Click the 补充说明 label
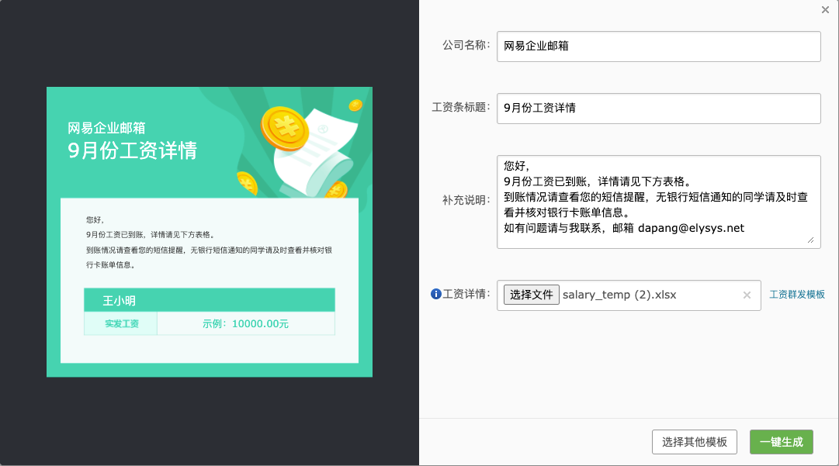Viewport: 839px width, 466px height. coord(466,200)
